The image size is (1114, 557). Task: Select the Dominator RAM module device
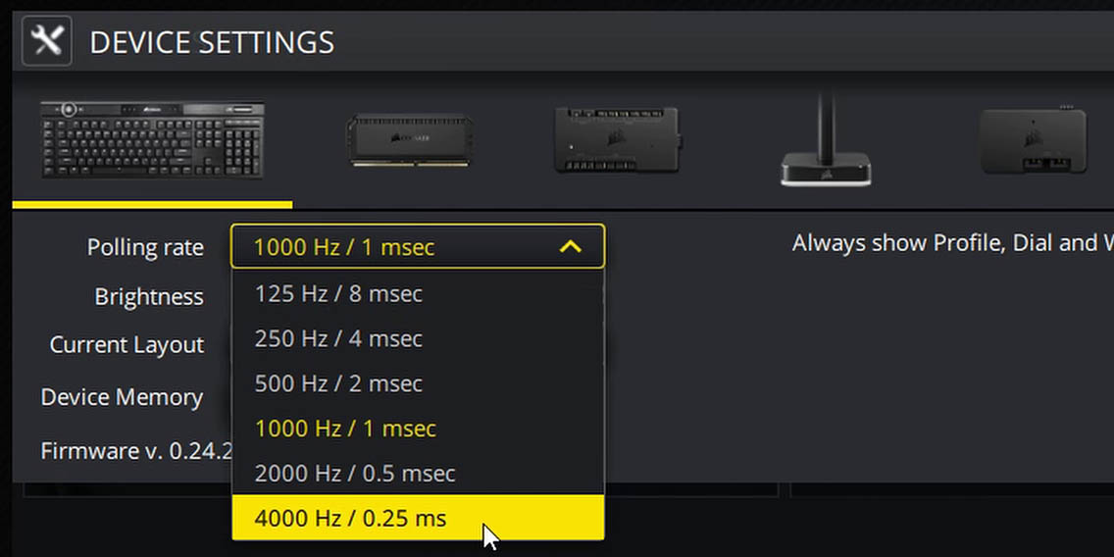coord(410,140)
